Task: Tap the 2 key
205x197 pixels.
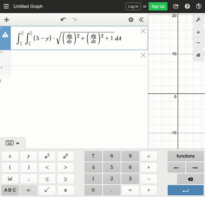Action: coord(111,179)
